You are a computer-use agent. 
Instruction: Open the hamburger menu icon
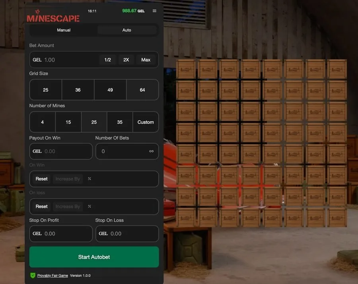(x=154, y=11)
